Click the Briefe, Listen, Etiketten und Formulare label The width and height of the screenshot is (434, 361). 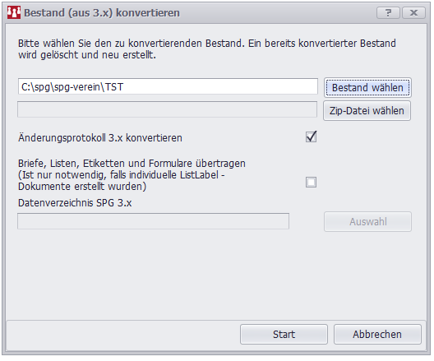pos(132,164)
